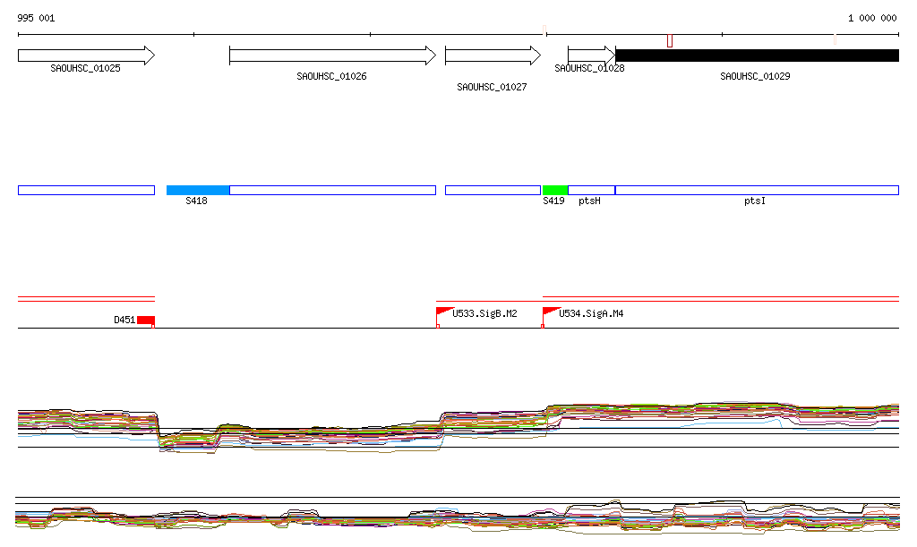Viewport: 917px width, 547px height.
Task: Open the SAOUHSC_01026 gene name label
Action: click(331, 76)
